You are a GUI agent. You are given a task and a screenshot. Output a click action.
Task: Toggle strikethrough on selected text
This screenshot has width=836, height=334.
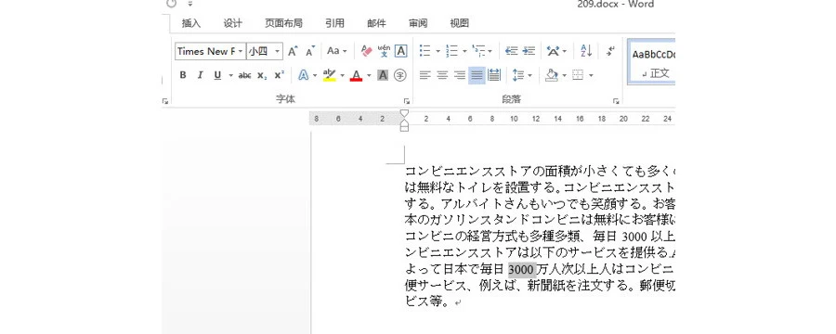pyautogui.click(x=244, y=76)
